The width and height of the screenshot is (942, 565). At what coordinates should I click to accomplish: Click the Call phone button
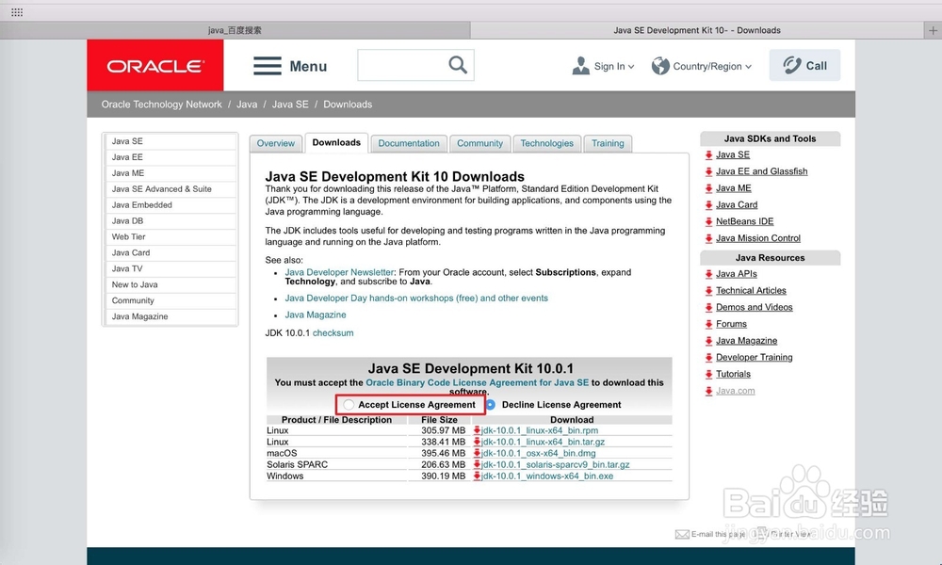(x=804, y=66)
